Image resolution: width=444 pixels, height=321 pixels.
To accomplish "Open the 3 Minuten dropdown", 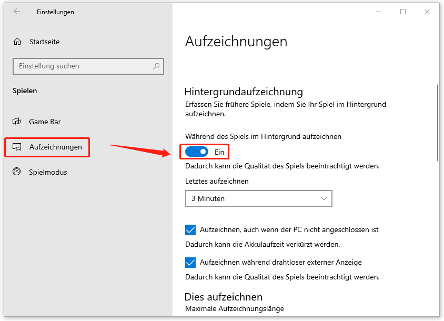I will [x=258, y=198].
